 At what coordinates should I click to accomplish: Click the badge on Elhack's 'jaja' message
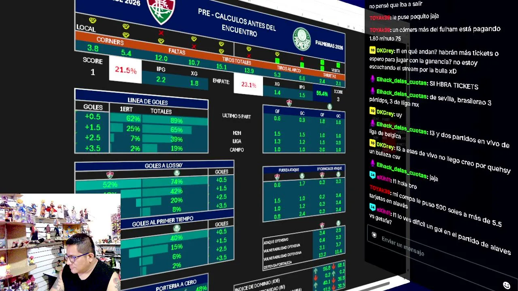coord(373,163)
